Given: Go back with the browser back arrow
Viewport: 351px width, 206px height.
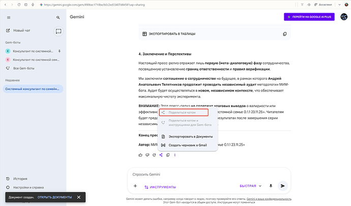Looking at the screenshot, I should pyautogui.click(x=5, y=5).
